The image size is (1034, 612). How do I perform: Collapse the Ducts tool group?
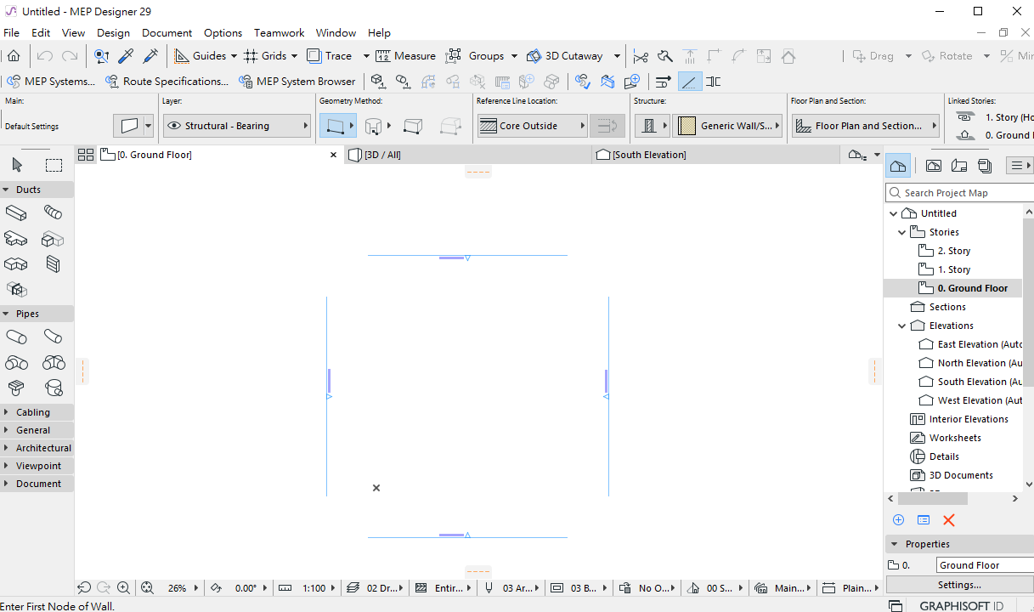[x=6, y=190]
